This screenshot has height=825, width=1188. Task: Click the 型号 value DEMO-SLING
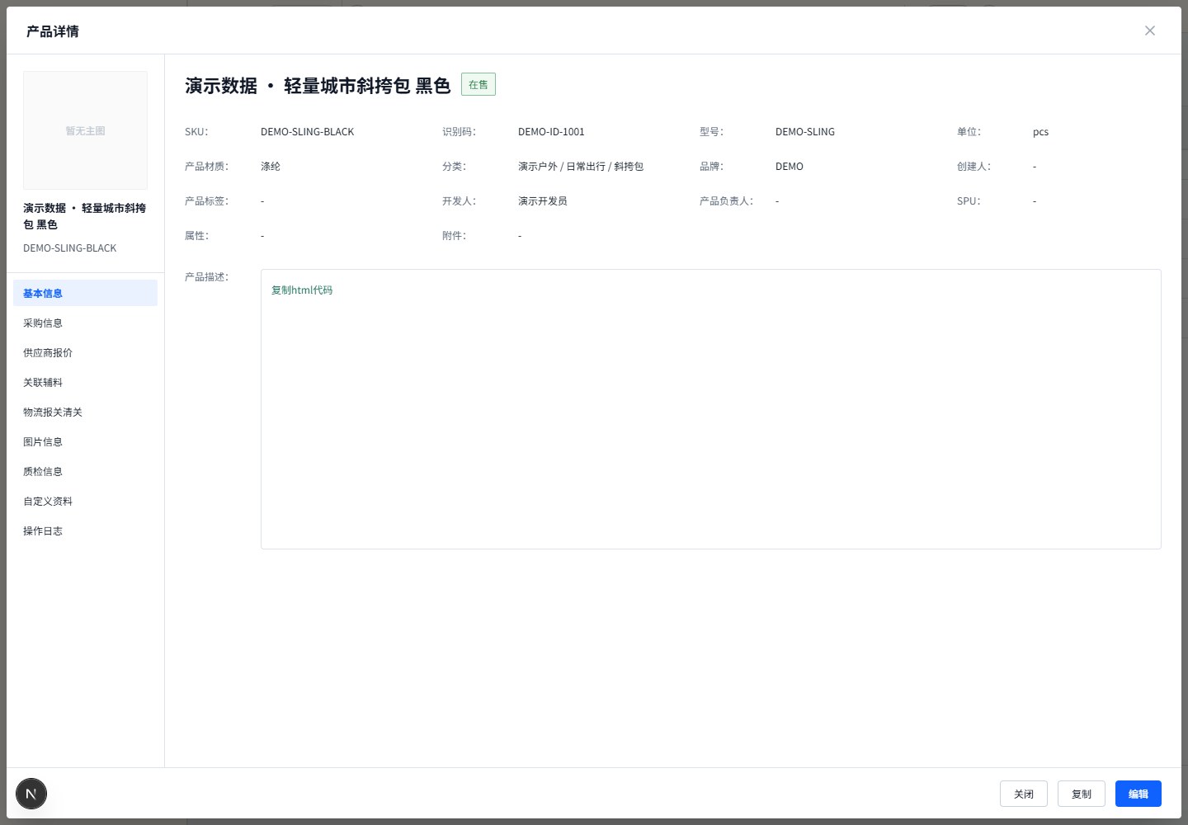(x=805, y=132)
